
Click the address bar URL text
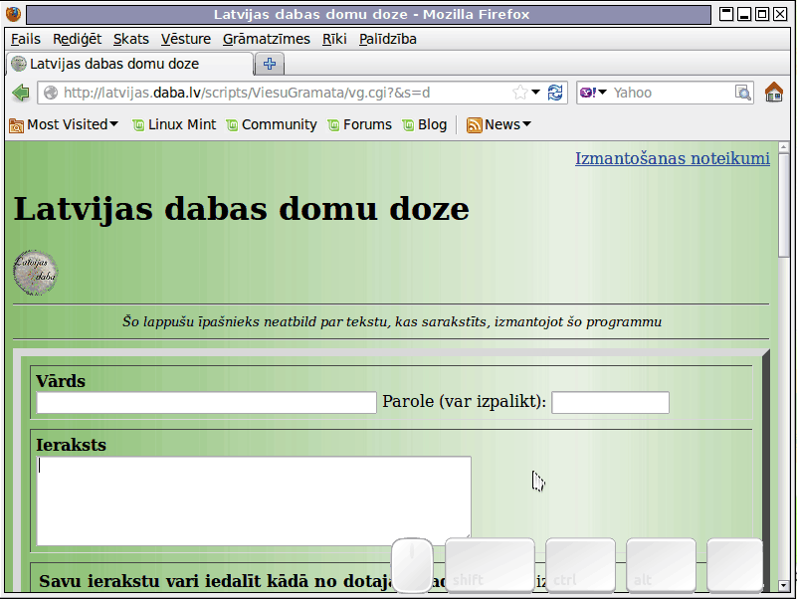247,93
